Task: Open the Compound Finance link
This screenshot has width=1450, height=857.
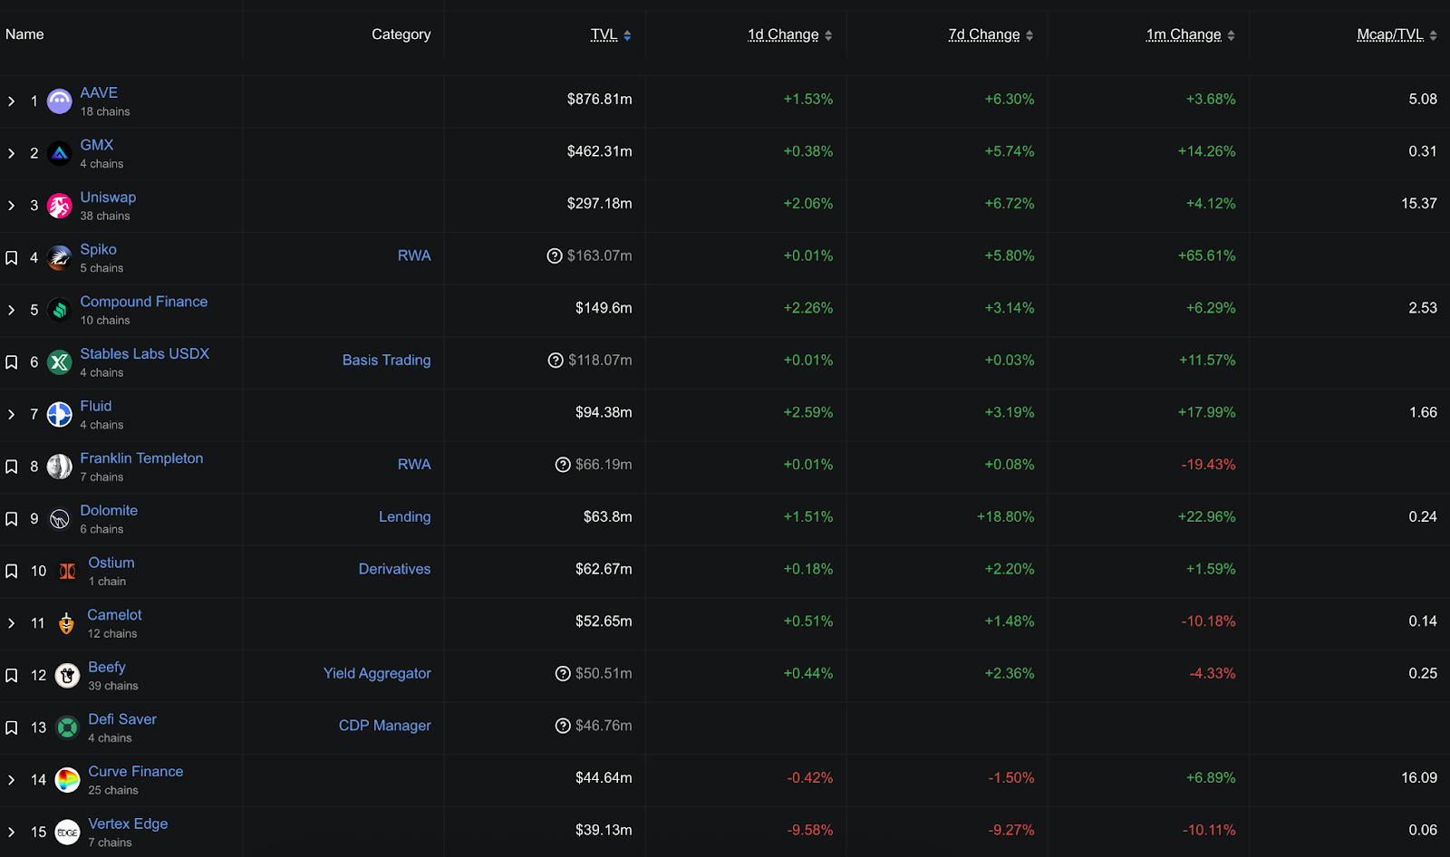Action: coord(143,302)
